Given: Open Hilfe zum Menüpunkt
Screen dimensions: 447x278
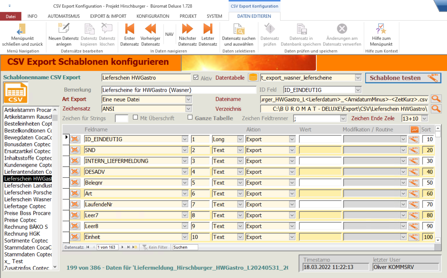Looking at the screenshot, I should pyautogui.click(x=381, y=29).
